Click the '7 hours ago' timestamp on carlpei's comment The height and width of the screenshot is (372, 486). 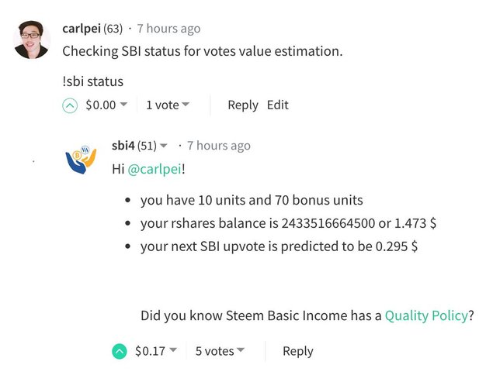point(168,29)
